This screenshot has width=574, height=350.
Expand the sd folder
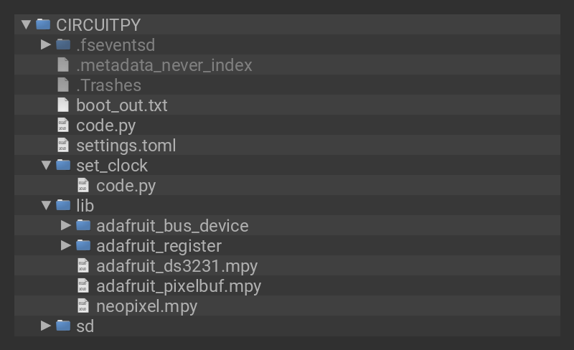click(47, 326)
